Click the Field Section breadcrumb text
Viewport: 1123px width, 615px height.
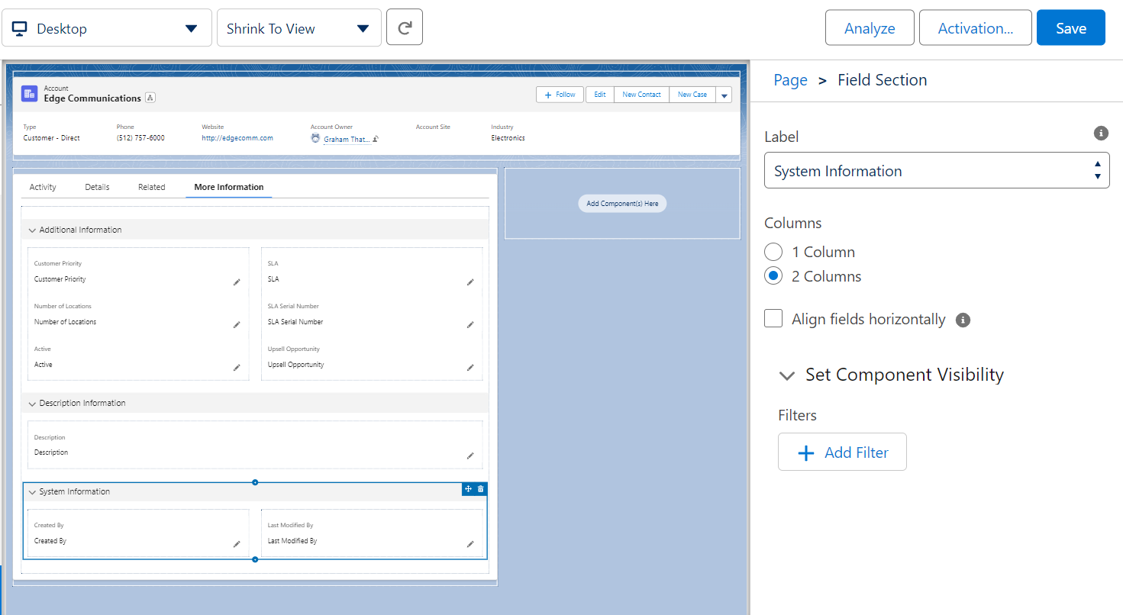(882, 80)
